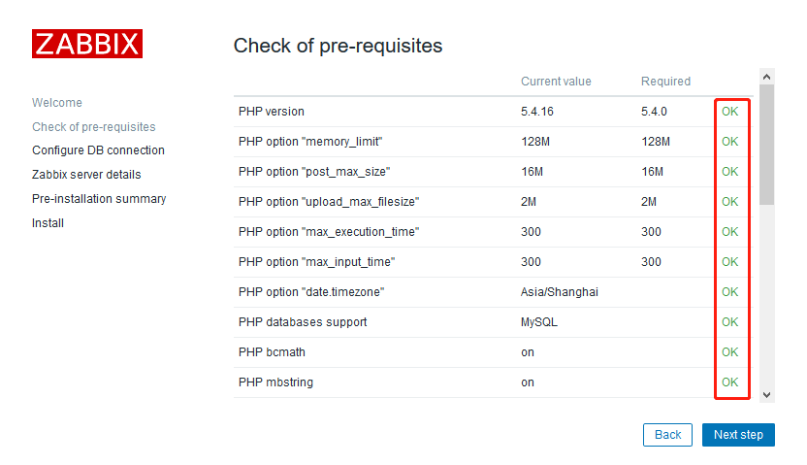
Task: Click the Asia/Shanghai timezone value
Action: (559, 292)
